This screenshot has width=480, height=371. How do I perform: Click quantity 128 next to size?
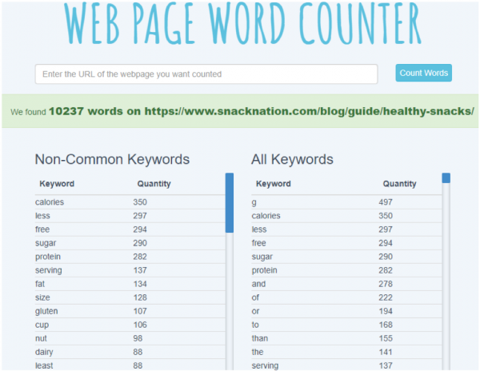pyautogui.click(x=140, y=297)
